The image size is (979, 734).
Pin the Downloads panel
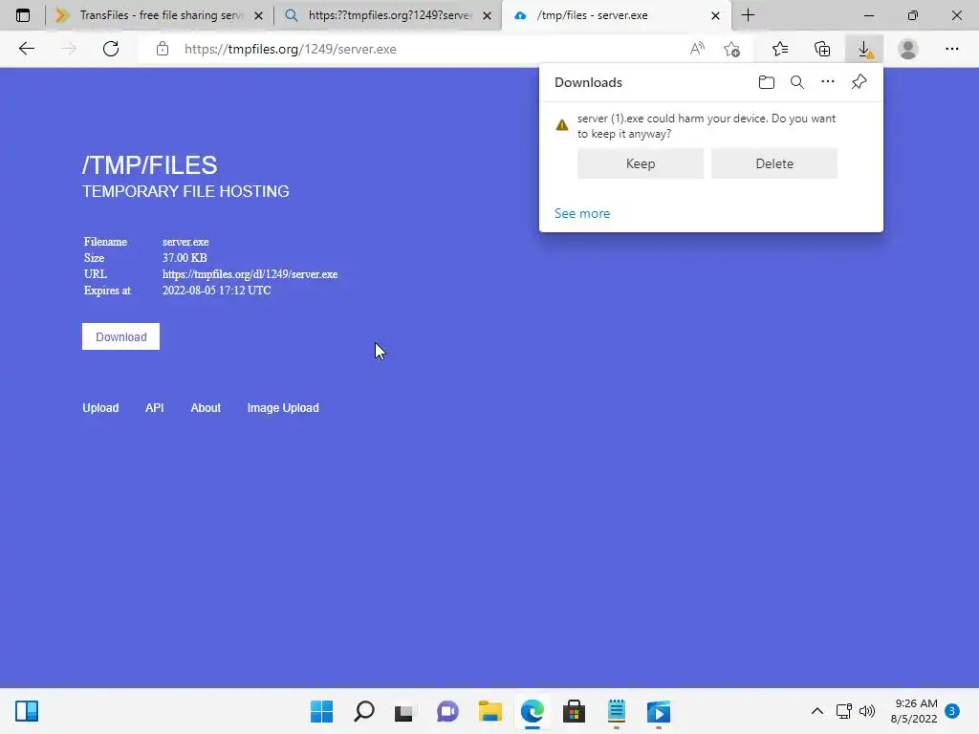pyautogui.click(x=859, y=82)
